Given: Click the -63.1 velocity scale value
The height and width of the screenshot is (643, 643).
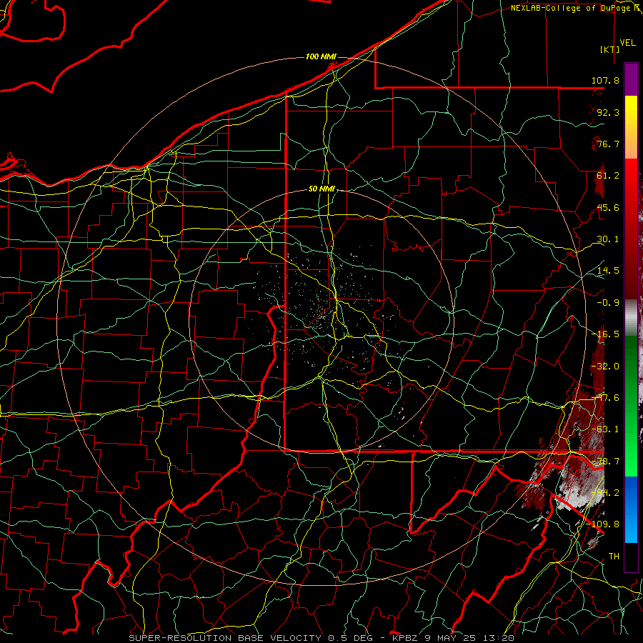Looking at the screenshot, I should 605,429.
